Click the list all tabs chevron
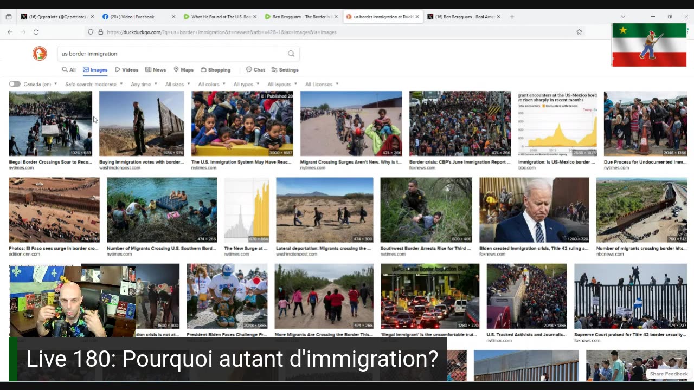Image resolution: width=694 pixels, height=390 pixels. (622, 17)
